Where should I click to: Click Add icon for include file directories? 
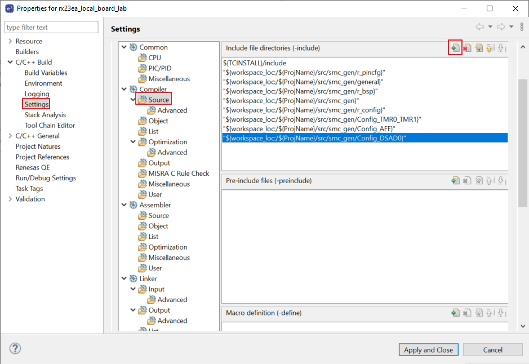pyautogui.click(x=455, y=48)
